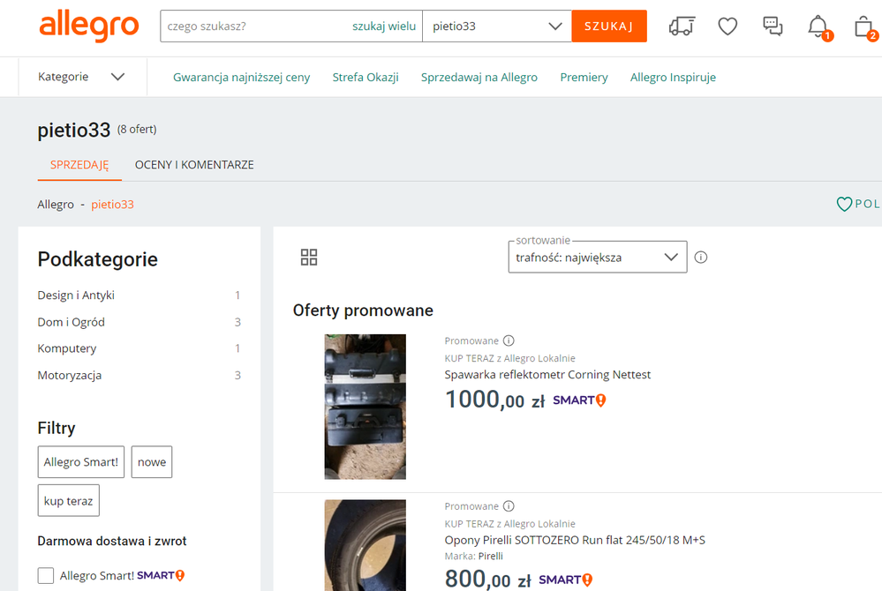The height and width of the screenshot is (591, 882).
Task: Check the Allegro Smart! free delivery checkbox
Action: (46, 575)
